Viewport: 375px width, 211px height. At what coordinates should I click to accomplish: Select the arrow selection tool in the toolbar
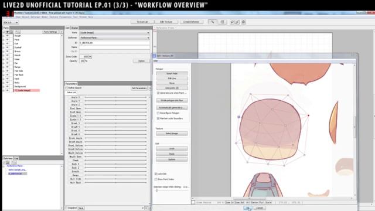click(212, 22)
